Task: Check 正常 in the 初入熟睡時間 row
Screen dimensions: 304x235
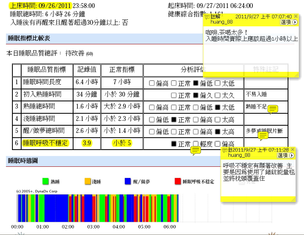Action: coord(174,95)
